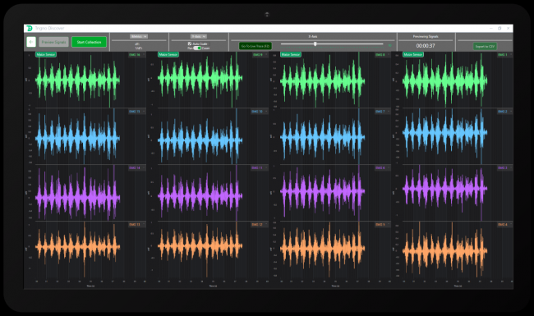Click the Trigno Discover window title
This screenshot has height=316, width=534.
click(49, 28)
